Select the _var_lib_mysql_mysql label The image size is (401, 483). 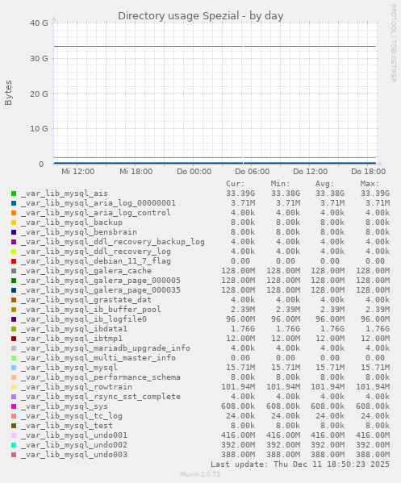[x=69, y=368]
